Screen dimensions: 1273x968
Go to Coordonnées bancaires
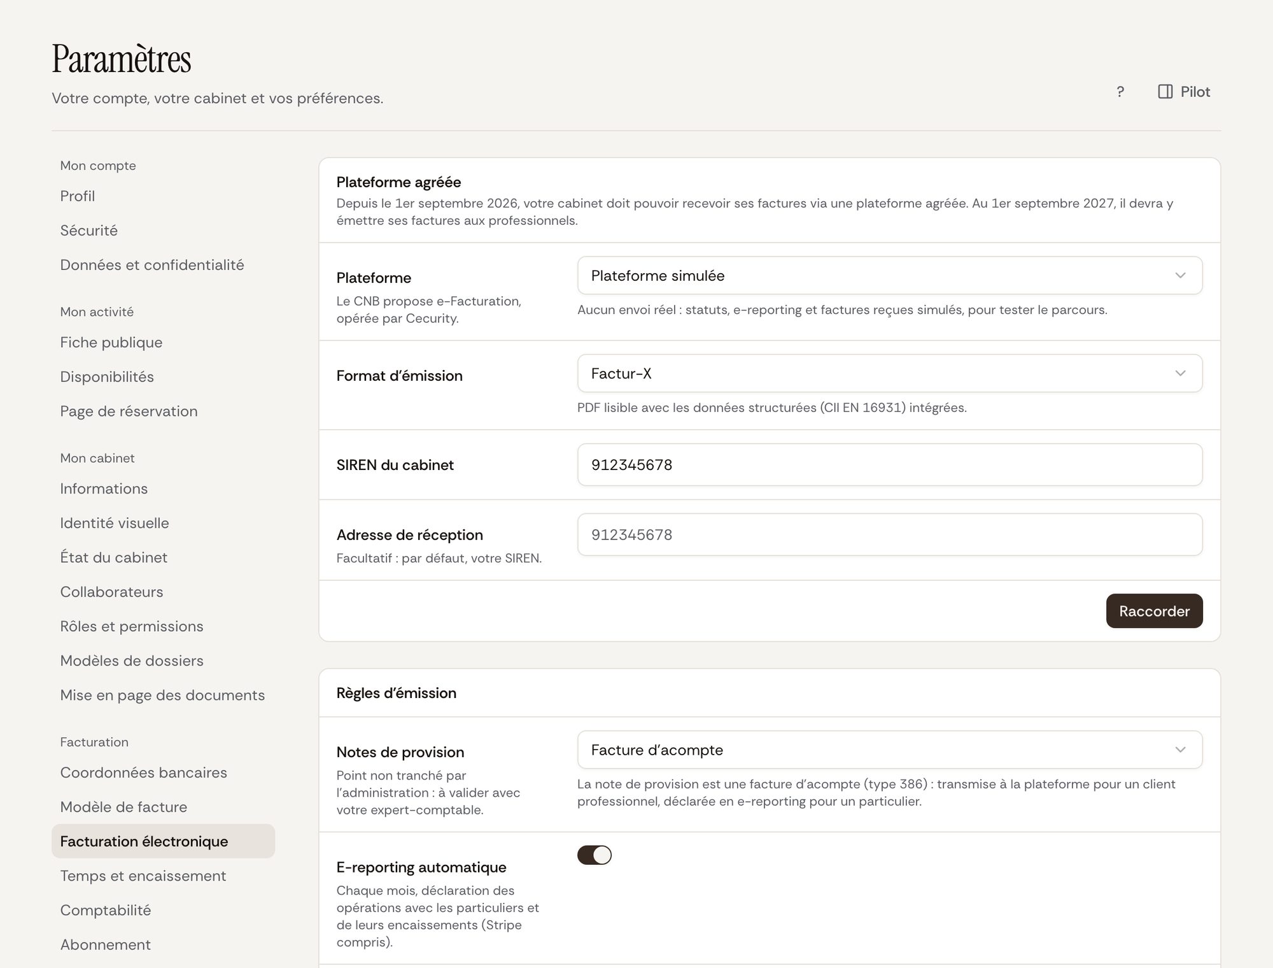click(x=163, y=772)
